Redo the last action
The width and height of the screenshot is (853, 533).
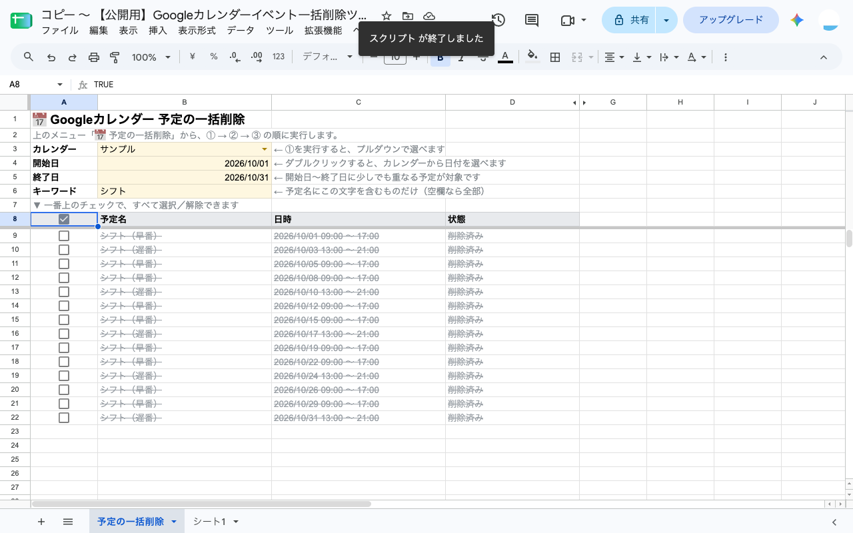[x=73, y=57]
